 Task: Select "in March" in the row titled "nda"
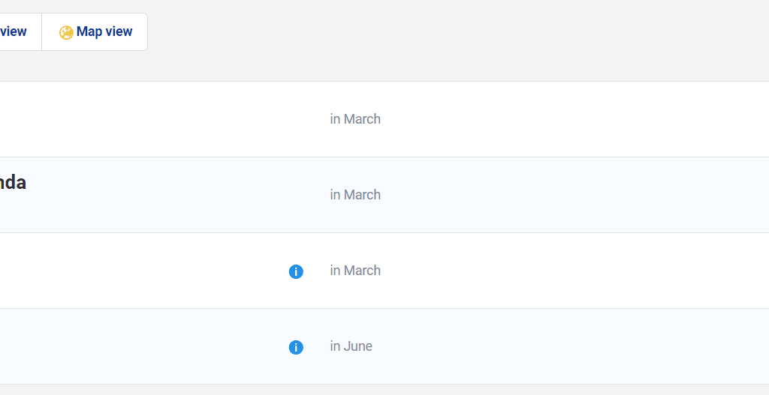click(x=355, y=195)
